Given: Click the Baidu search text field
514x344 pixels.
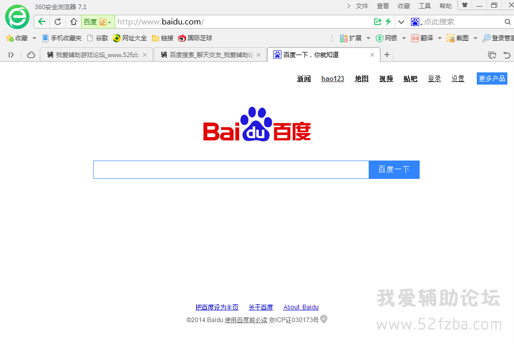Looking at the screenshot, I should 231,170.
